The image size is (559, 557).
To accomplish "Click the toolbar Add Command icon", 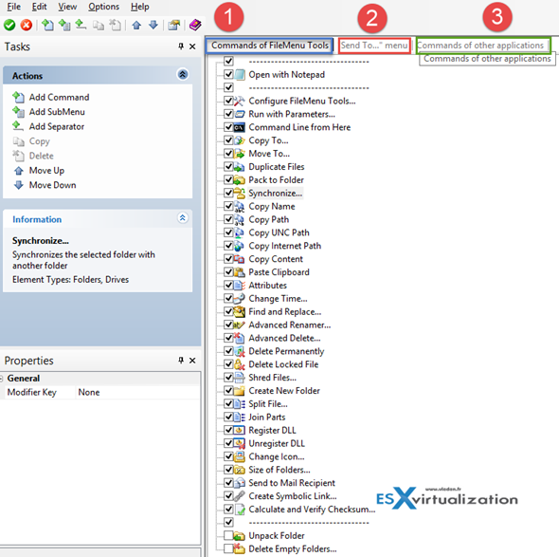I will point(47,25).
